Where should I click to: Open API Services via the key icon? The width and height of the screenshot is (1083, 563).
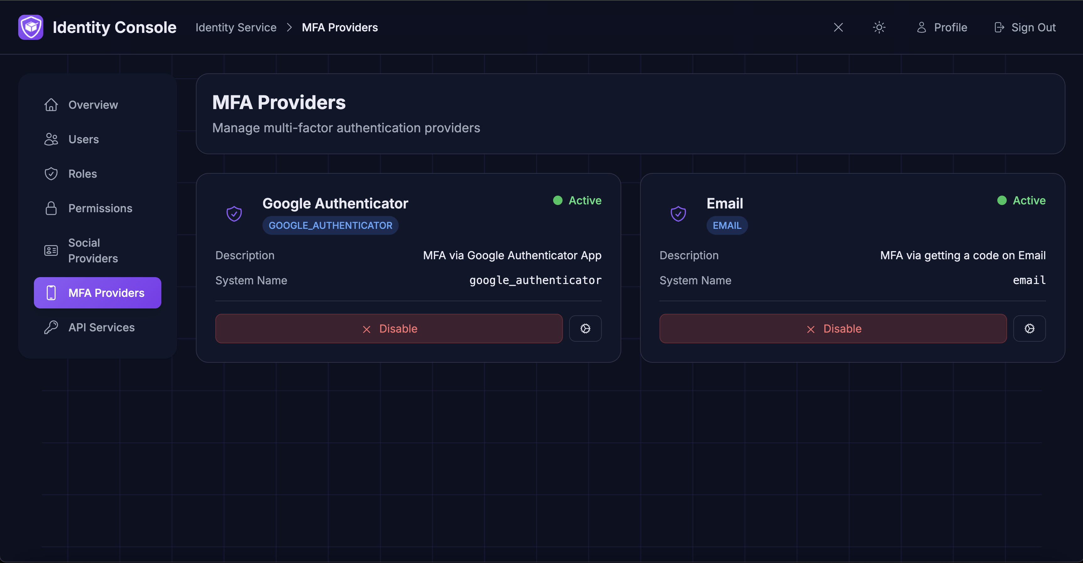click(51, 327)
